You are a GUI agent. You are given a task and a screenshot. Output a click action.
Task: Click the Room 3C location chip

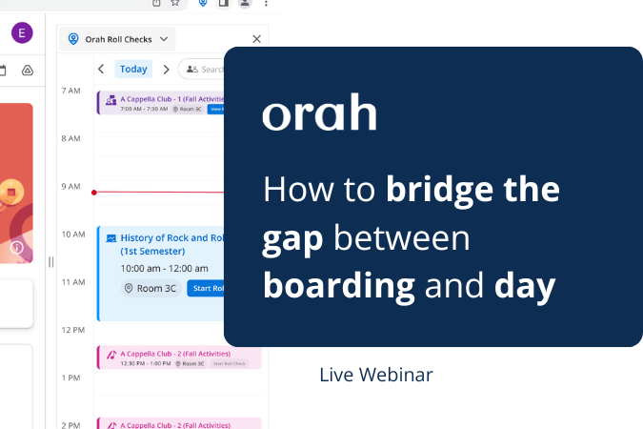[x=151, y=288]
